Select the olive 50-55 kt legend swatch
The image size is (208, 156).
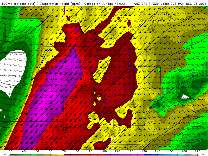pos(41,155)
